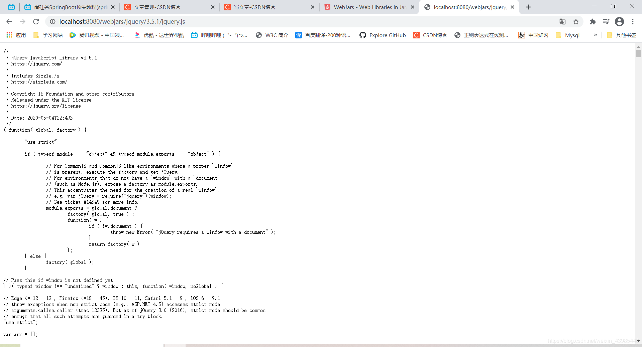
Task: Open the 腾讯视频 bookmark
Action: tap(97, 35)
